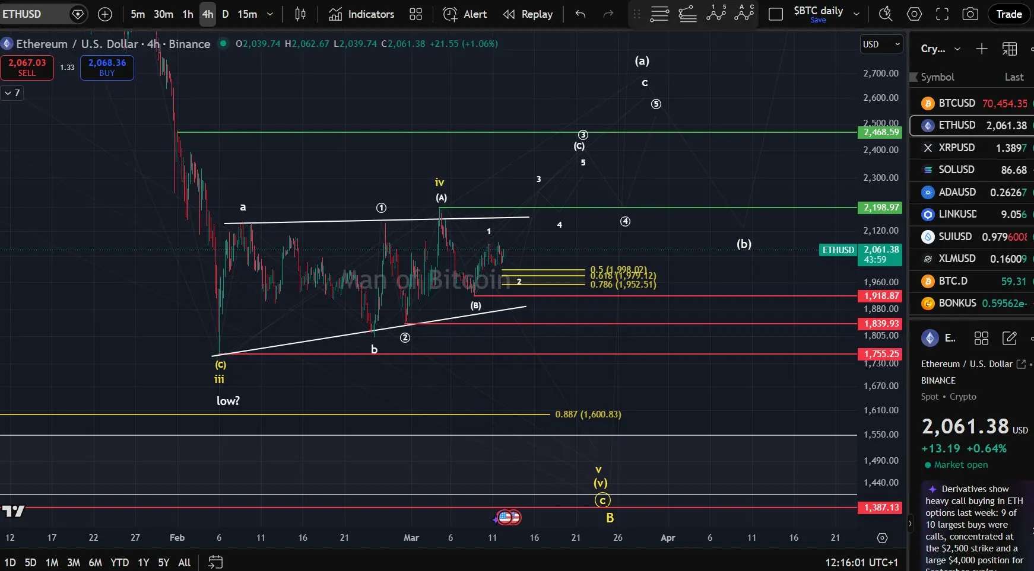Select XRPUSD in the watchlist

tap(972, 148)
